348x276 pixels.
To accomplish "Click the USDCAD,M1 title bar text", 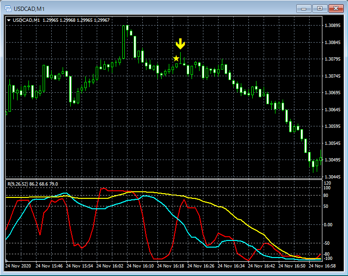I will pyautogui.click(x=29, y=9).
